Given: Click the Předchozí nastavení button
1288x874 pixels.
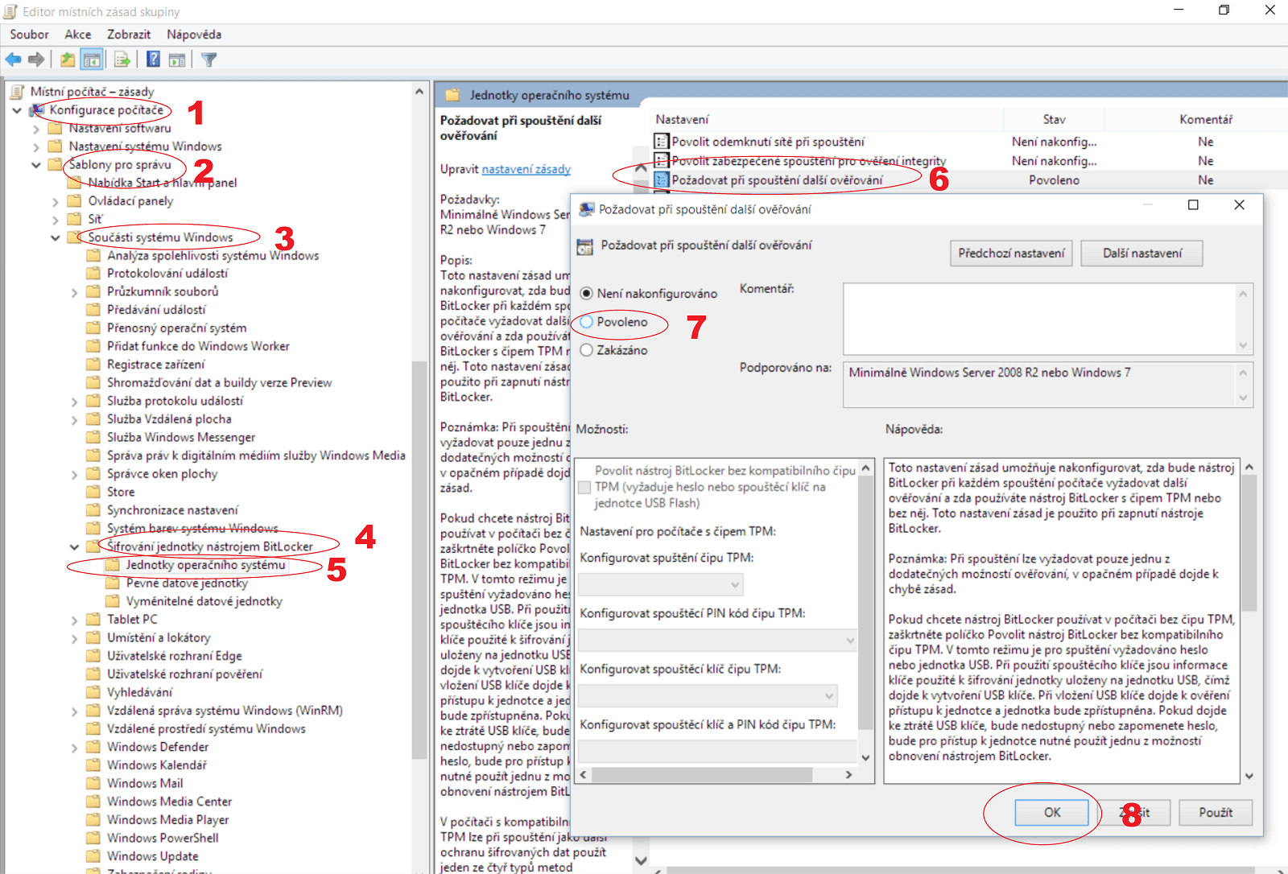Looking at the screenshot, I should coord(1011,253).
